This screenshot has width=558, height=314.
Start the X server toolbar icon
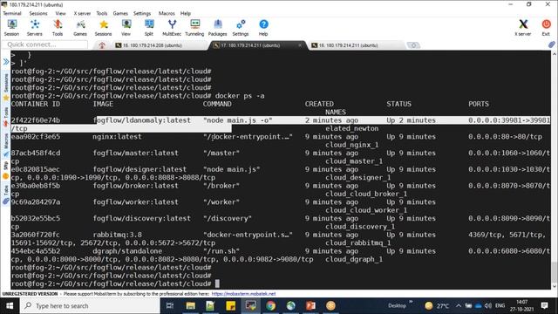click(x=523, y=28)
